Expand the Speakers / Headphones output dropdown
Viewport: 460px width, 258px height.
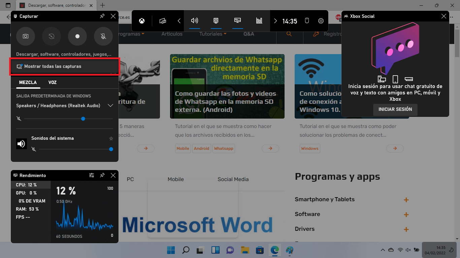110,105
